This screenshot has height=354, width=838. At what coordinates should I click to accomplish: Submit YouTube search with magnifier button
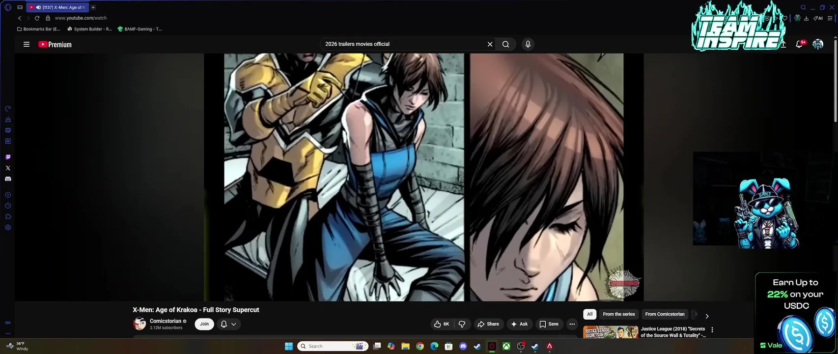point(505,44)
